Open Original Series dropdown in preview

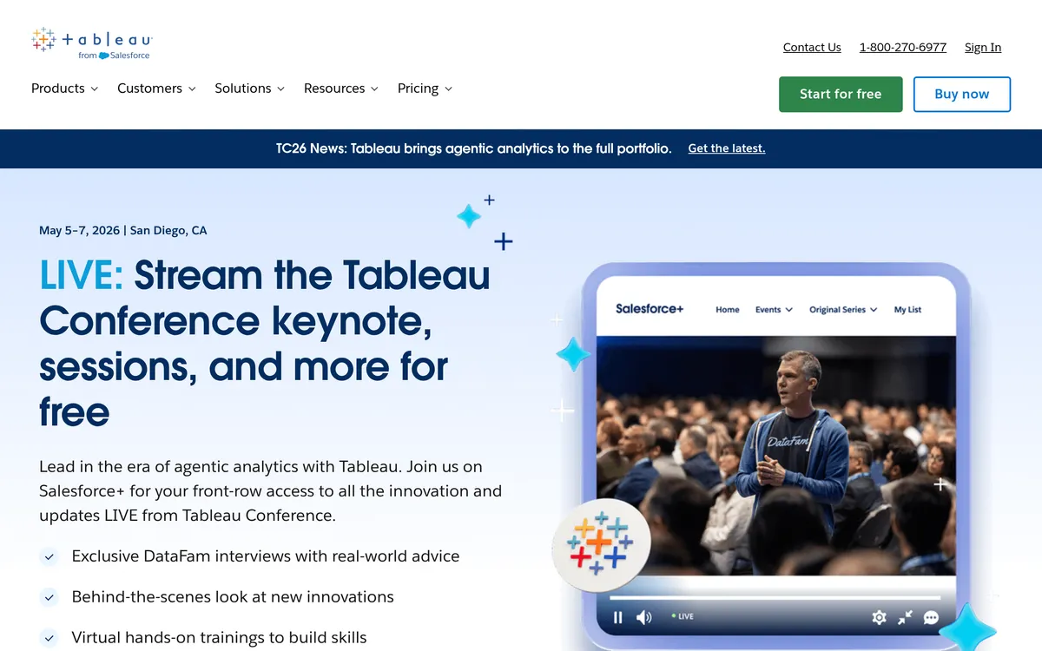coord(843,310)
